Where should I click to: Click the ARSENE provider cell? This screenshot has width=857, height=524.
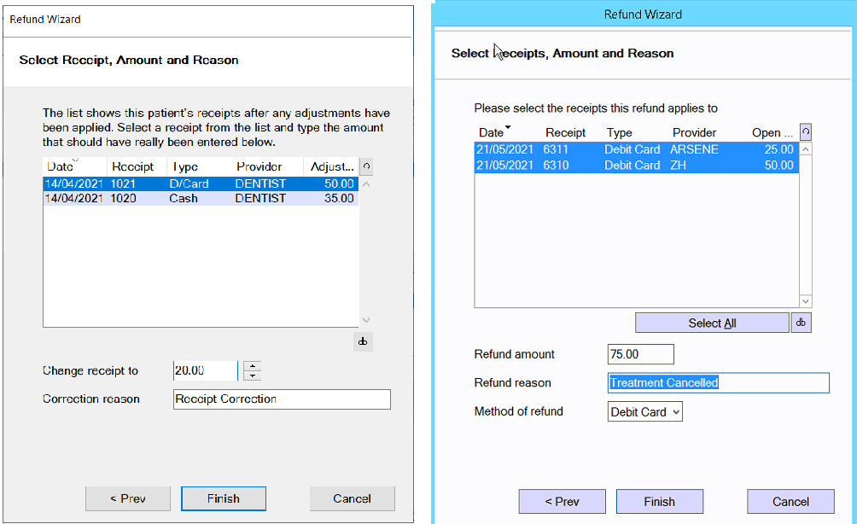694,149
